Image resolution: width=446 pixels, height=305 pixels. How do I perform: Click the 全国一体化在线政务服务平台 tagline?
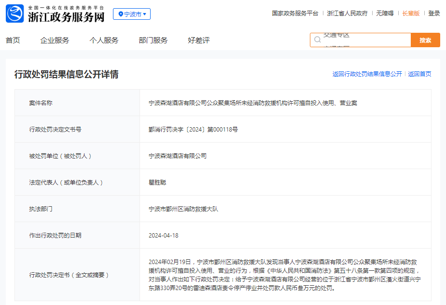[x=66, y=8]
